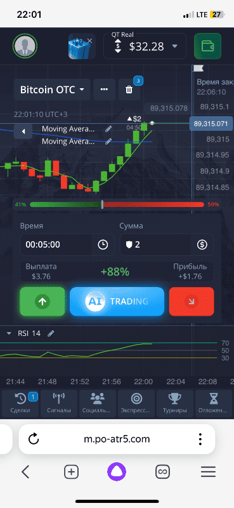Edit the second Moving Average indicator
The height and width of the screenshot is (508, 234).
point(108,141)
